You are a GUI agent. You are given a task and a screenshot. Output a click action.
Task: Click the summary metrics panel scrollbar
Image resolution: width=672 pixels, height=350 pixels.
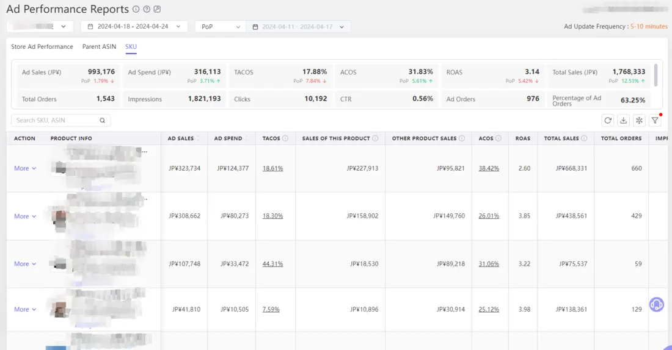656,75
